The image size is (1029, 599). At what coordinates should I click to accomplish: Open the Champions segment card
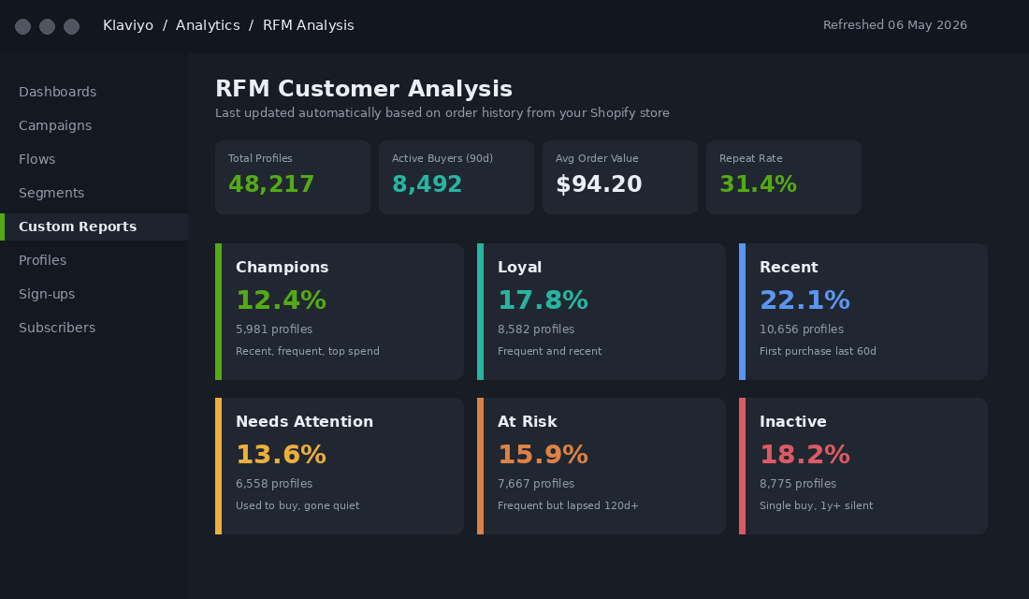[x=340, y=312]
